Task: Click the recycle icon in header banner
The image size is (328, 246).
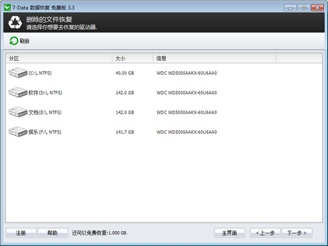Action: click(x=15, y=22)
